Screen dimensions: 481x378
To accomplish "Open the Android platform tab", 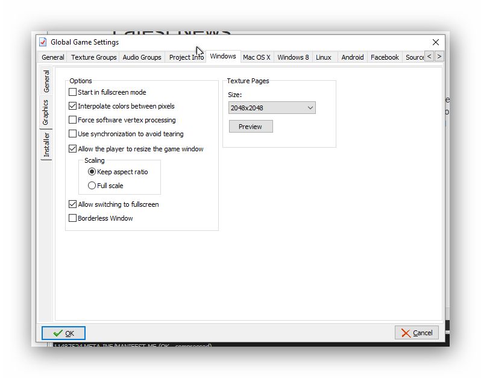I will 352,57.
